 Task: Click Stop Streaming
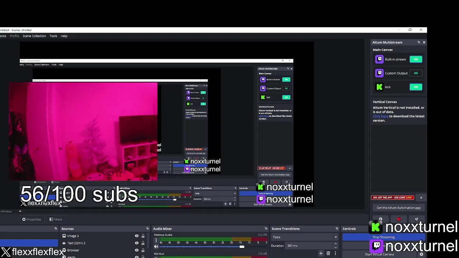click(x=384, y=237)
